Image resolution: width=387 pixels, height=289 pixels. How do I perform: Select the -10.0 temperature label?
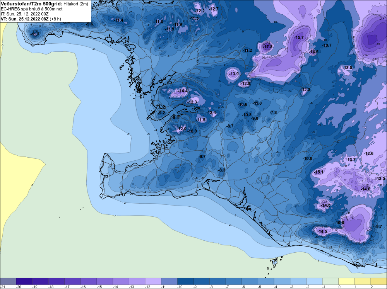(x=308, y=158)
